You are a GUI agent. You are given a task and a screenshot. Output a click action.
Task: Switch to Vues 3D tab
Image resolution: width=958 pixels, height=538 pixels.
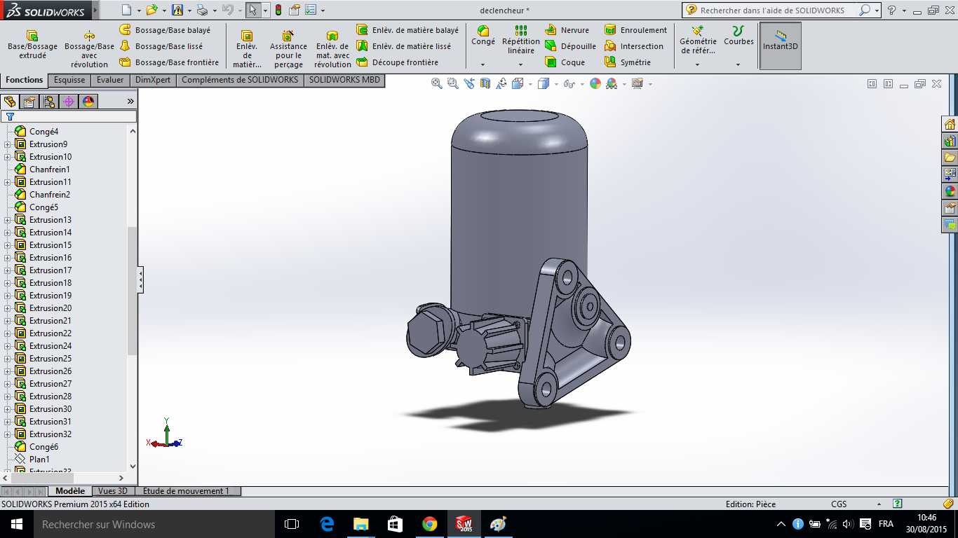(113, 491)
